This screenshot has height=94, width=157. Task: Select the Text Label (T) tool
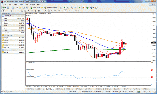(x=32, y=11)
